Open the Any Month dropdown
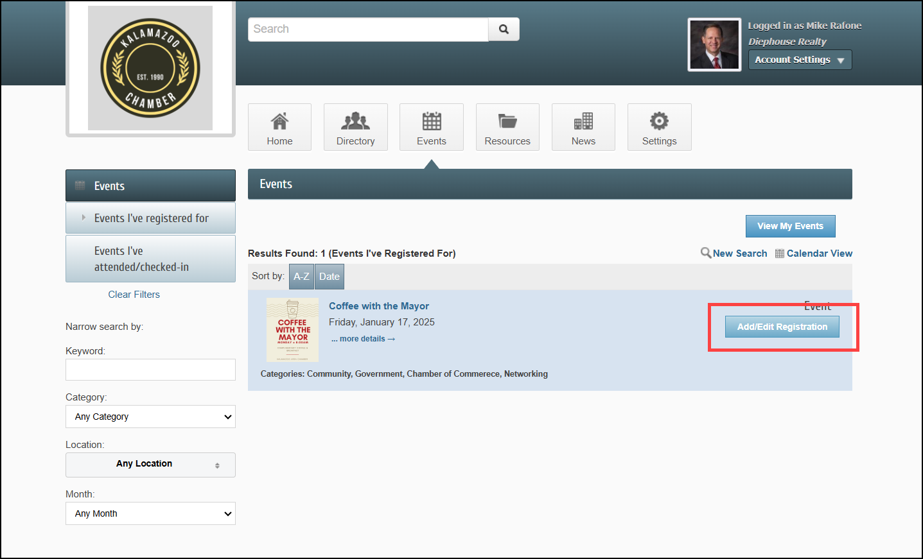 tap(150, 513)
